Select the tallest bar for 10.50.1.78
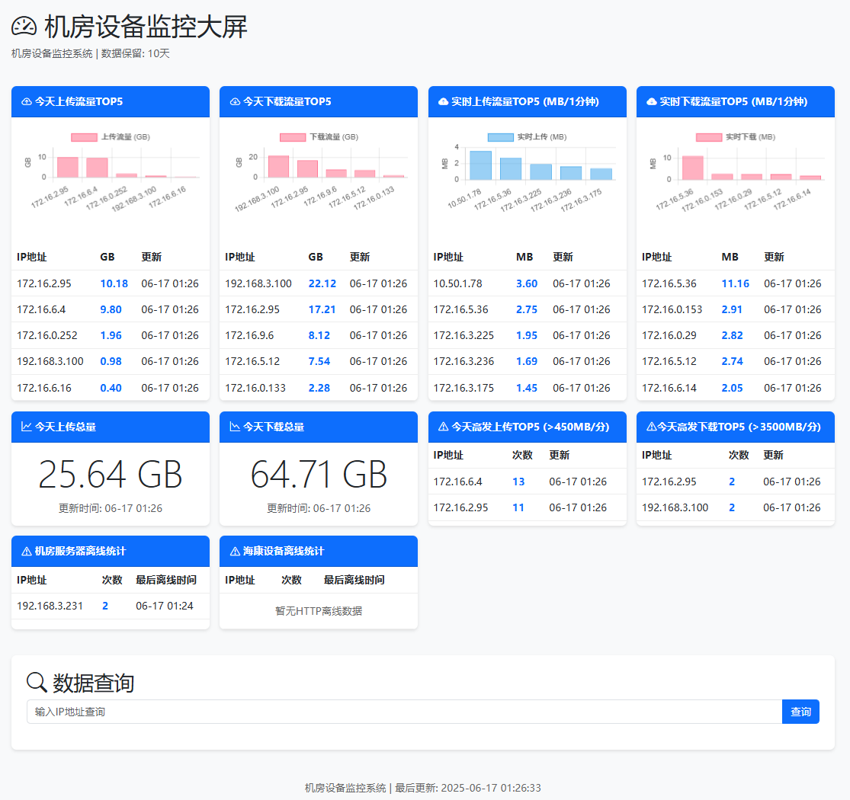This screenshot has width=850, height=800. click(x=480, y=165)
